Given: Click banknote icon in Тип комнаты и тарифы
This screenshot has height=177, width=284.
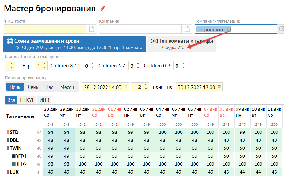Looking at the screenshot, I should (154, 41).
